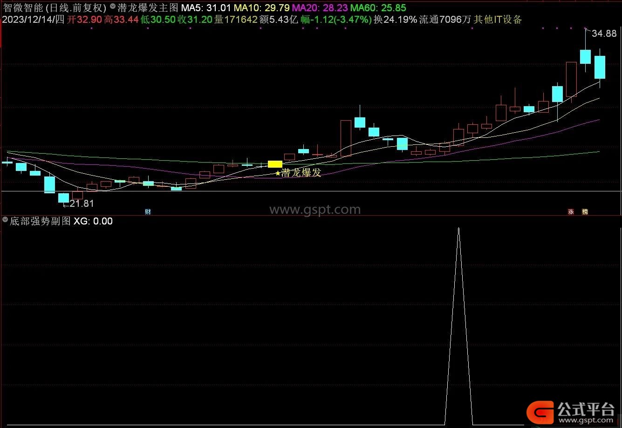This screenshot has height=428, width=622.
Task: Click the 流通7096万 float shares text
Action: click(x=445, y=20)
